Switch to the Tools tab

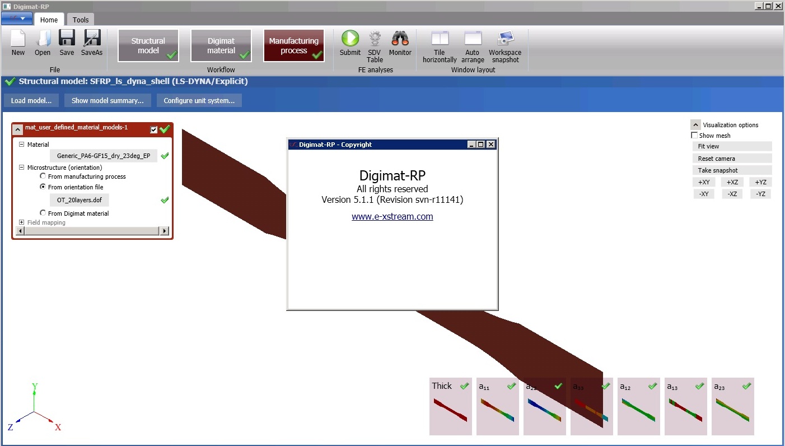(x=81, y=20)
